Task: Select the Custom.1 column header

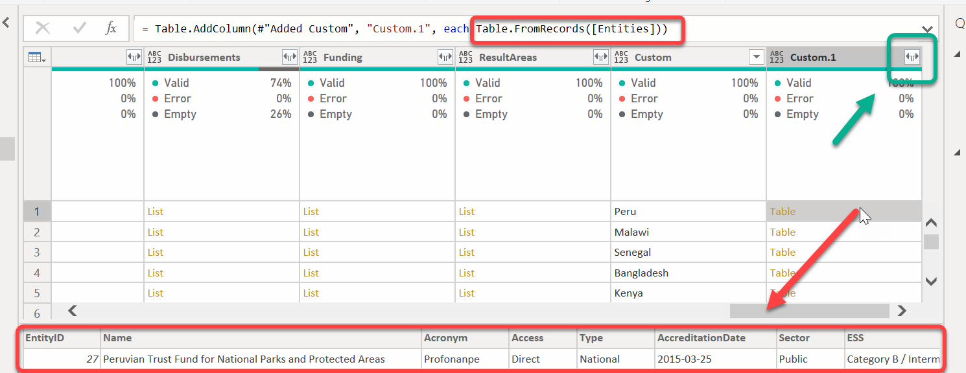Action: 844,57
